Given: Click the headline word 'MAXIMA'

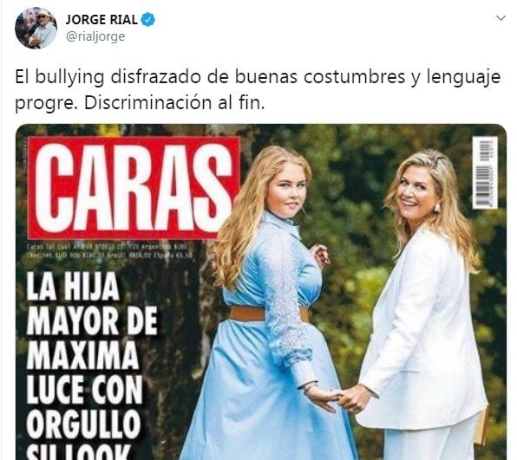Looking at the screenshot, I should (x=82, y=355).
